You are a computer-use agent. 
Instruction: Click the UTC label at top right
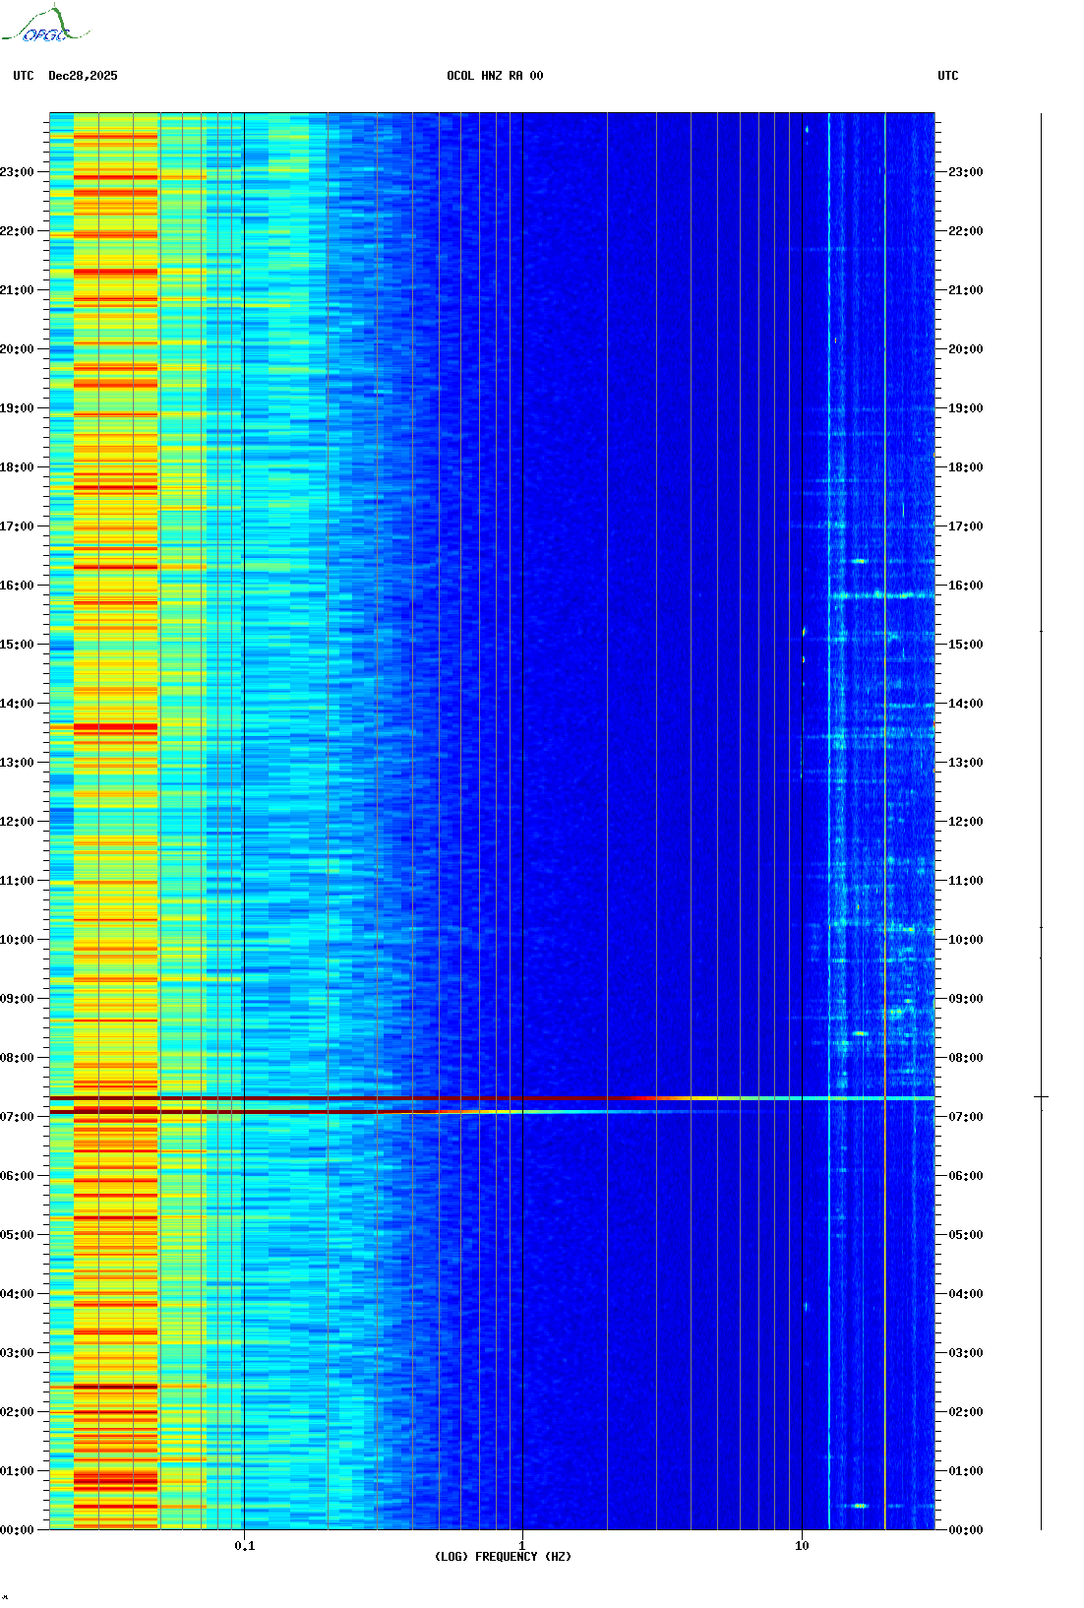tap(947, 76)
